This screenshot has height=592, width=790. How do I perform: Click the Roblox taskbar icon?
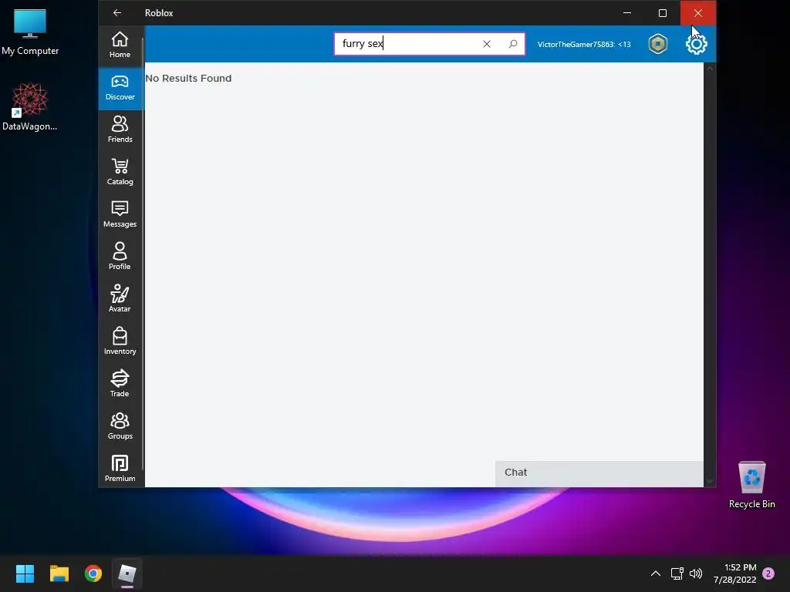(x=127, y=573)
